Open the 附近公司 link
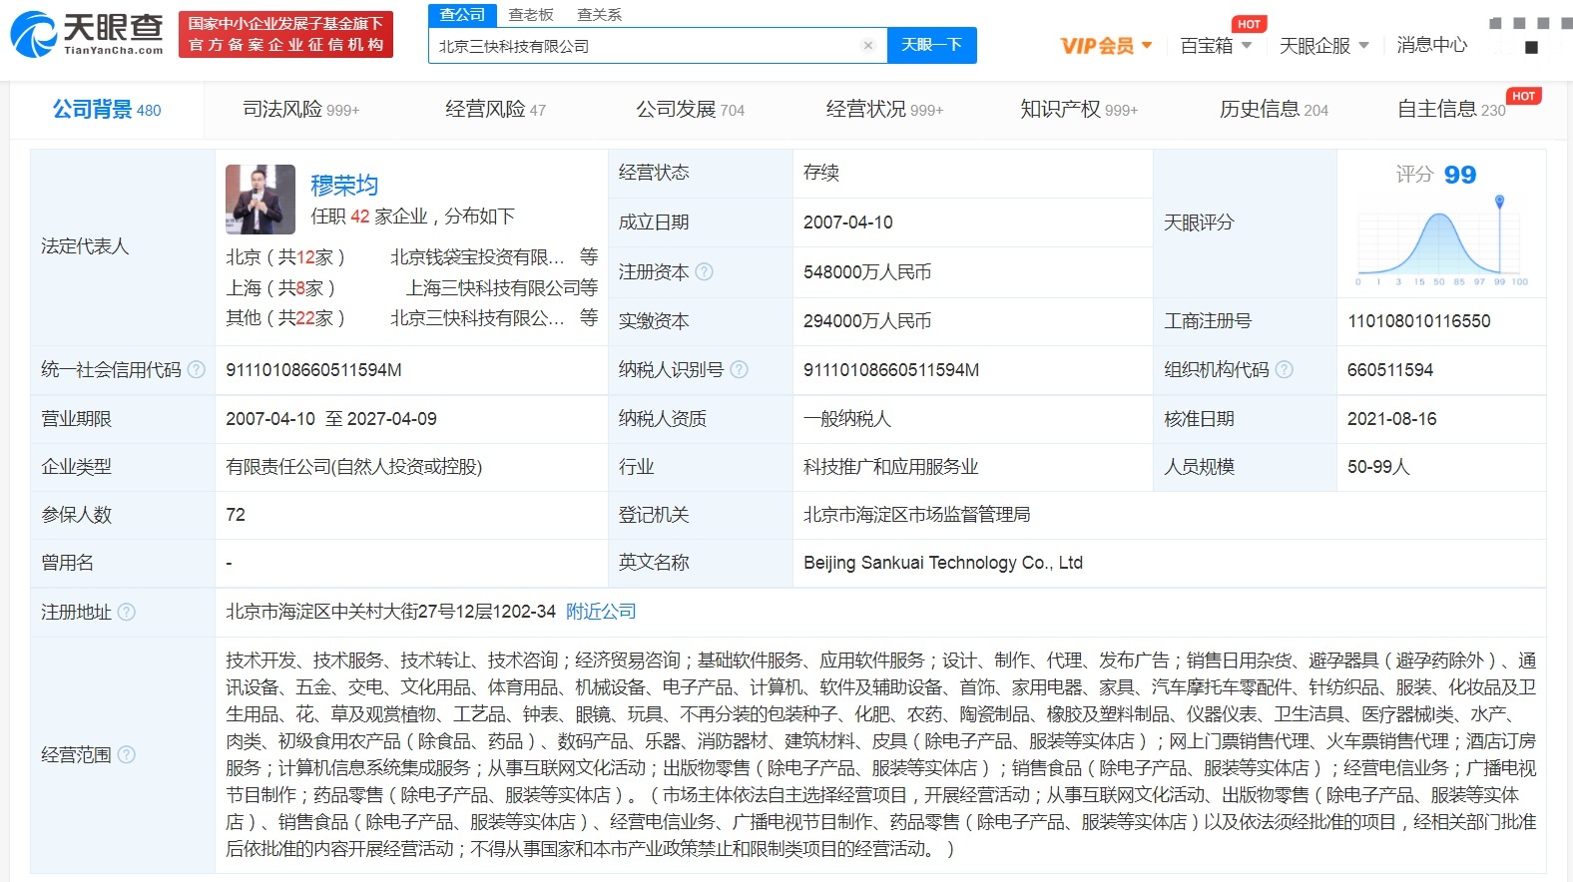1573x882 pixels. 601,612
